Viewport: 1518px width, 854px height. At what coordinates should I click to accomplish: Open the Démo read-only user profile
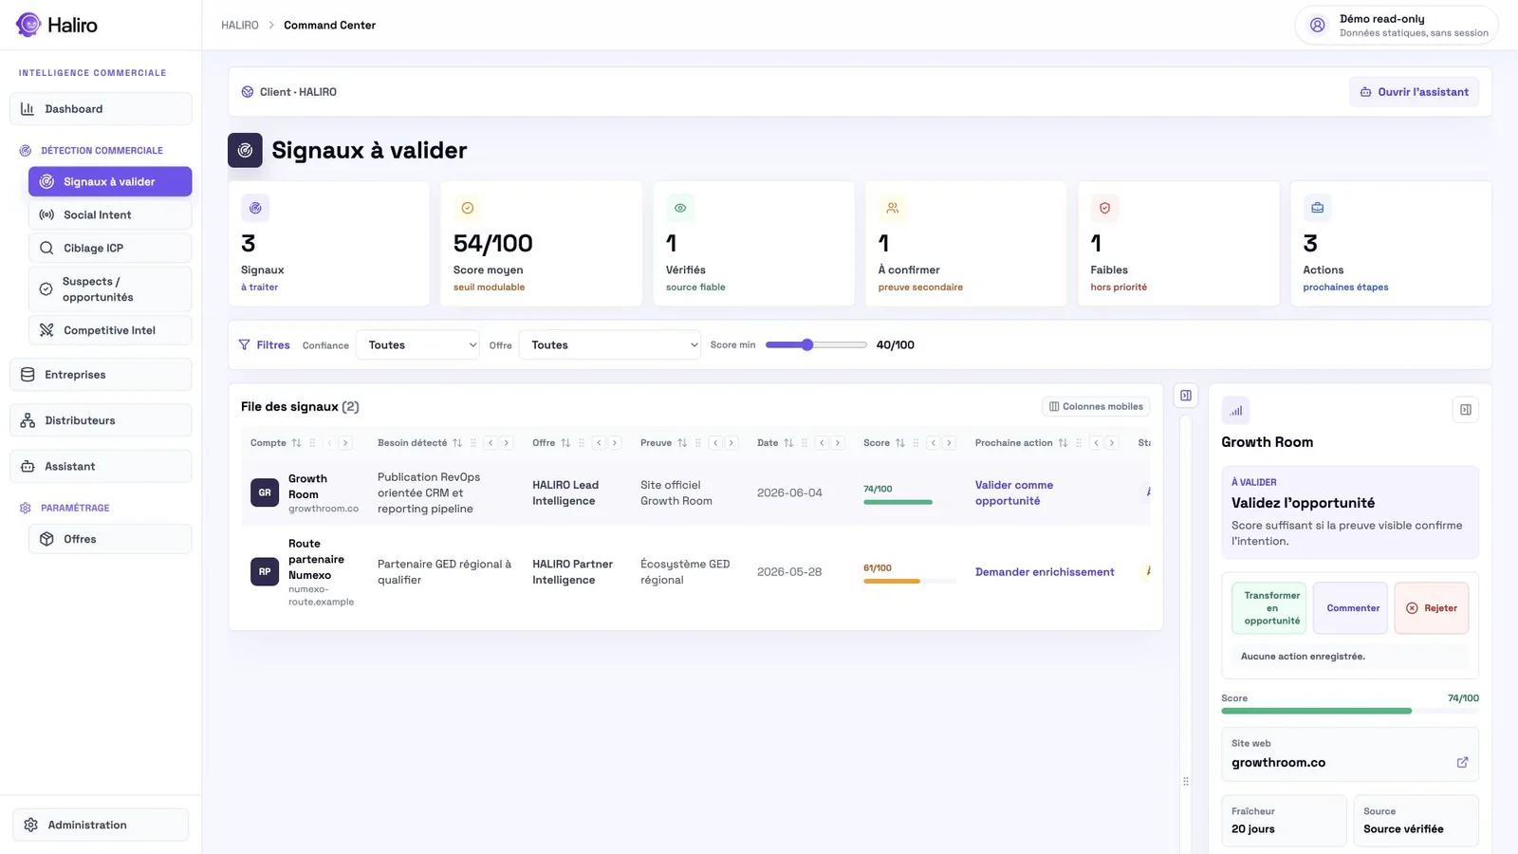pos(1397,26)
